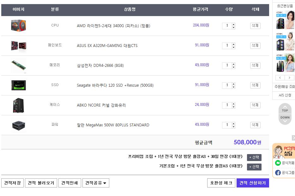
Task: Click 견적인쇄 to print the estimate
Action: click(69, 183)
